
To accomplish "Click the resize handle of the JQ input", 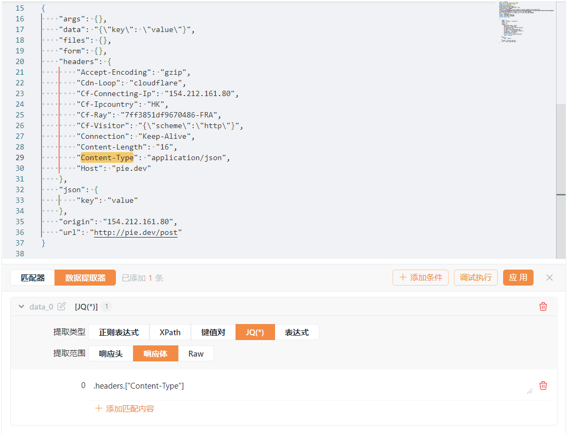I will tap(530, 391).
